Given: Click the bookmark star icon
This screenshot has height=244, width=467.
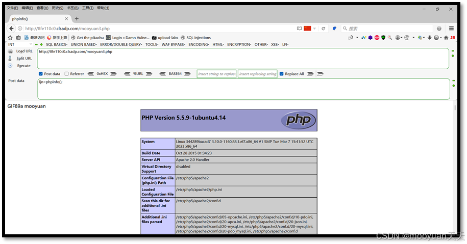Looking at the screenshot, I should click(10, 38).
